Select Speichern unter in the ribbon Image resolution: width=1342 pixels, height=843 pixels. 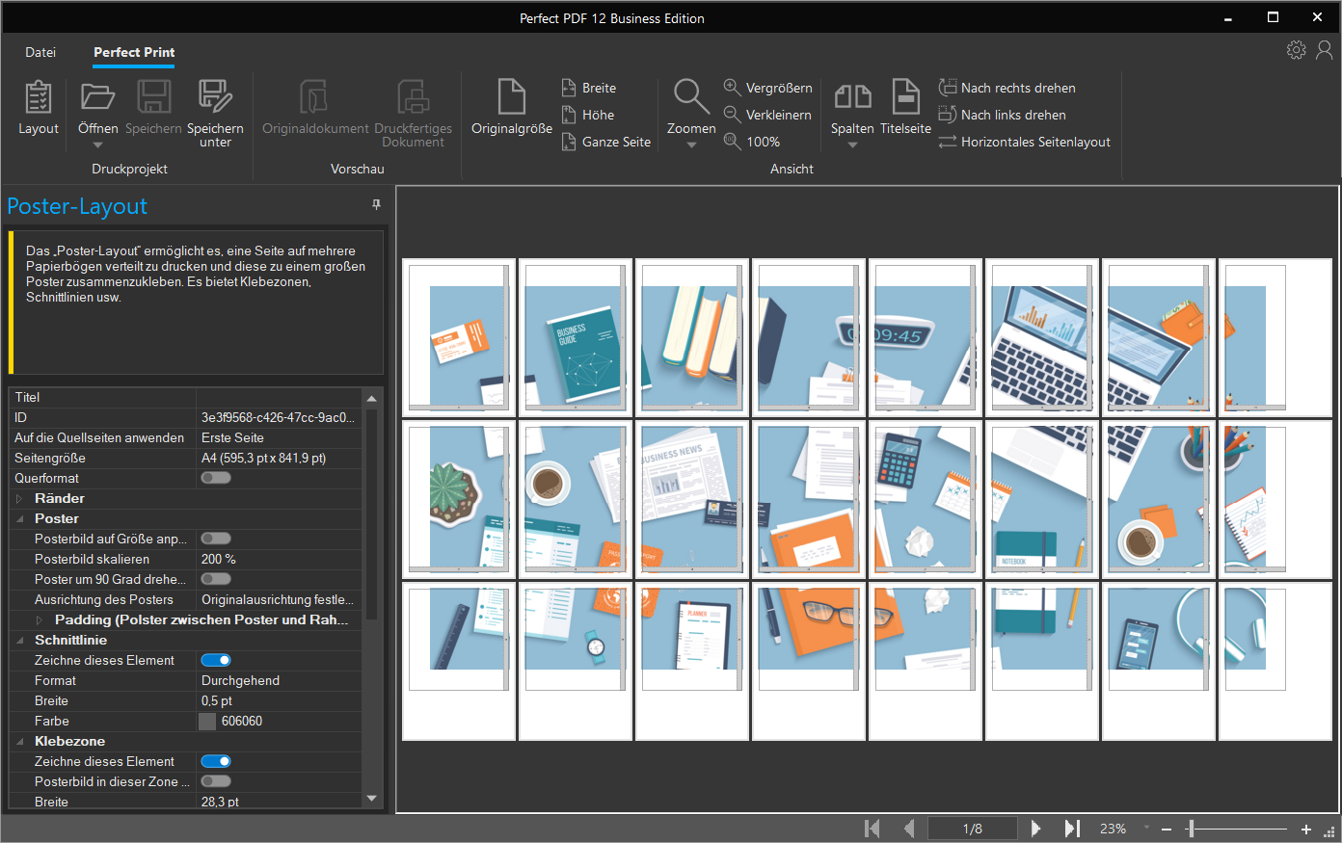215,109
